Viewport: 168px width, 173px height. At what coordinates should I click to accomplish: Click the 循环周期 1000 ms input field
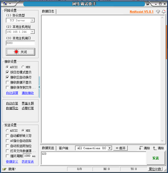[x=27, y=156]
